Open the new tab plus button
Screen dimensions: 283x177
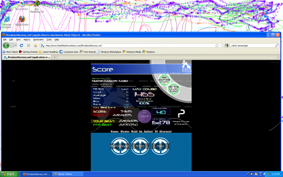(55, 57)
